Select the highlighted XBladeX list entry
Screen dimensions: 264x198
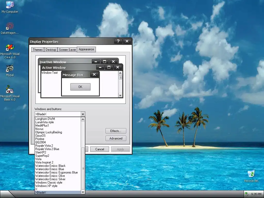coord(58,192)
